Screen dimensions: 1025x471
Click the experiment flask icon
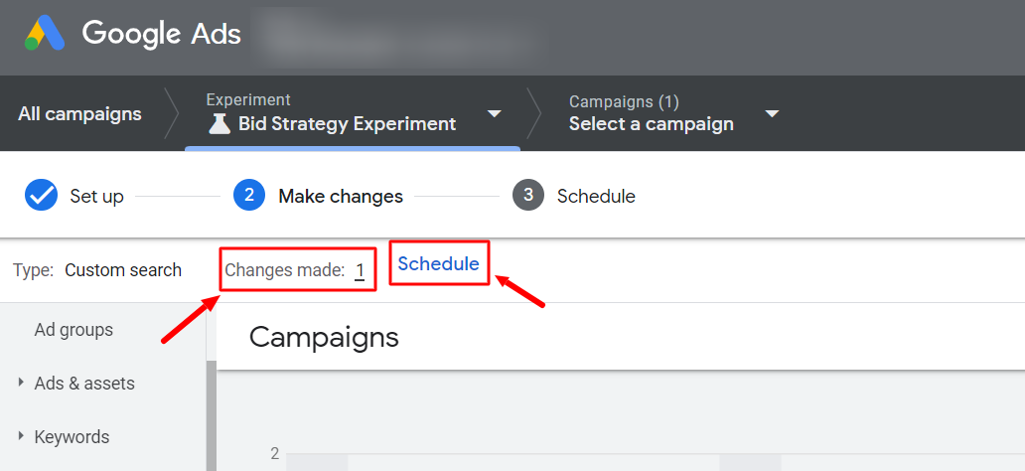click(220, 123)
